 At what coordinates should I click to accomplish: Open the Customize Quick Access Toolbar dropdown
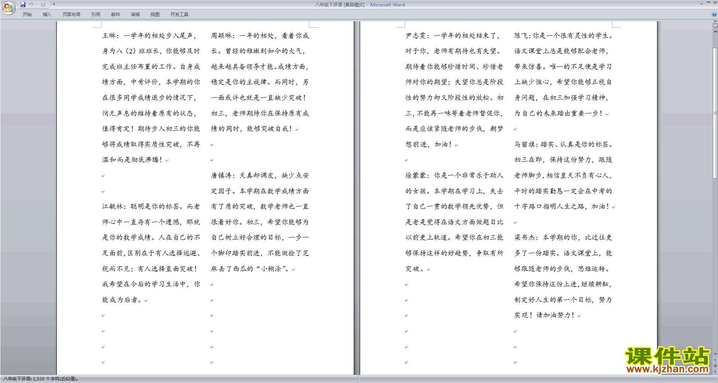click(54, 4)
